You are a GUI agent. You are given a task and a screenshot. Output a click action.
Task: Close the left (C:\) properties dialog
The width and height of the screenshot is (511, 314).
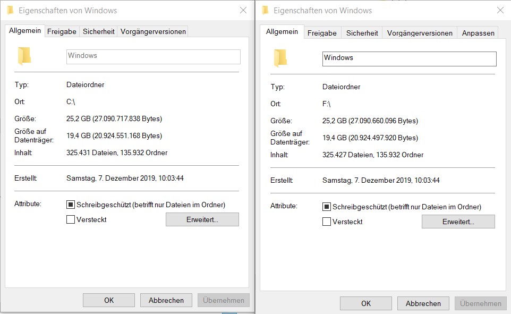tap(243, 11)
